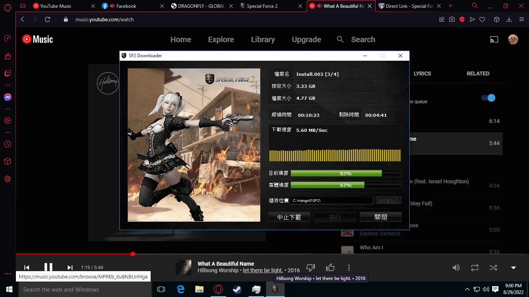Open the Upgrade page
This screenshot has height=297, width=529.
306,39
